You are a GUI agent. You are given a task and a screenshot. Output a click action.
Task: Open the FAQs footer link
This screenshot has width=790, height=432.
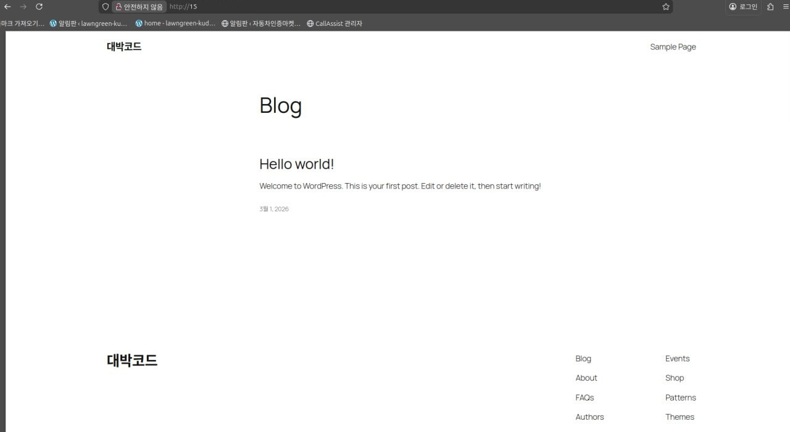[x=584, y=397]
